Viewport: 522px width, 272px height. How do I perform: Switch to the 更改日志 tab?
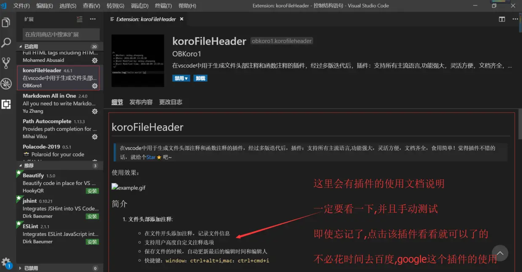pyautogui.click(x=170, y=102)
